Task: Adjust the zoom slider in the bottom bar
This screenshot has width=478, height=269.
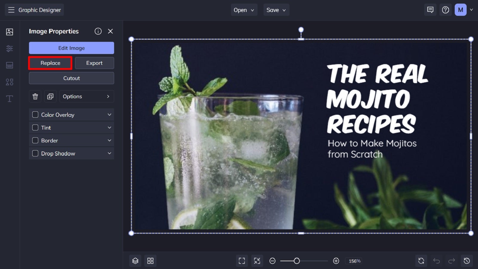Action: (297, 261)
